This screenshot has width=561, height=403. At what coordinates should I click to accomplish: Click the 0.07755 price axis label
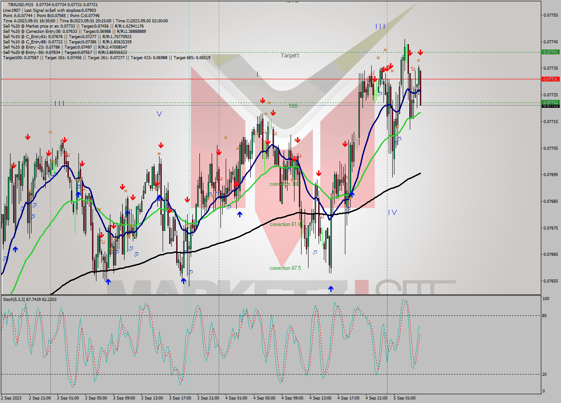click(x=550, y=15)
